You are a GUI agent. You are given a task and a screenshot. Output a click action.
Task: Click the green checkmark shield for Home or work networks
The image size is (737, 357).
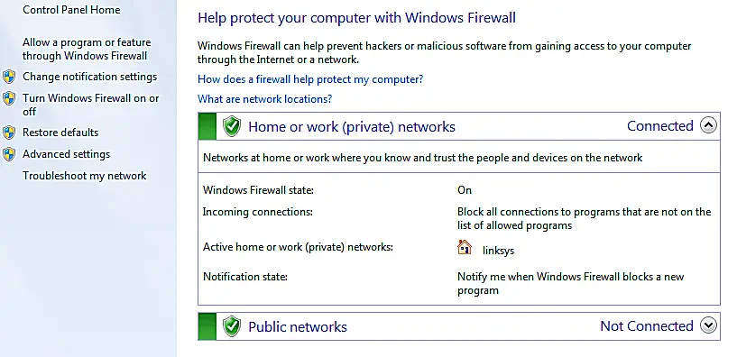click(231, 126)
